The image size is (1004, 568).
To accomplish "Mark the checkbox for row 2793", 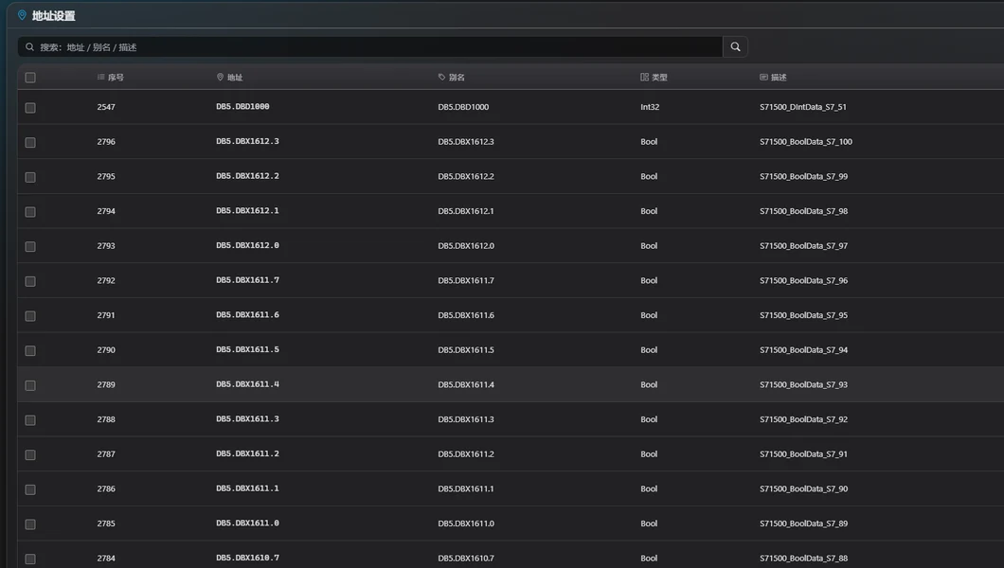I will [30, 246].
